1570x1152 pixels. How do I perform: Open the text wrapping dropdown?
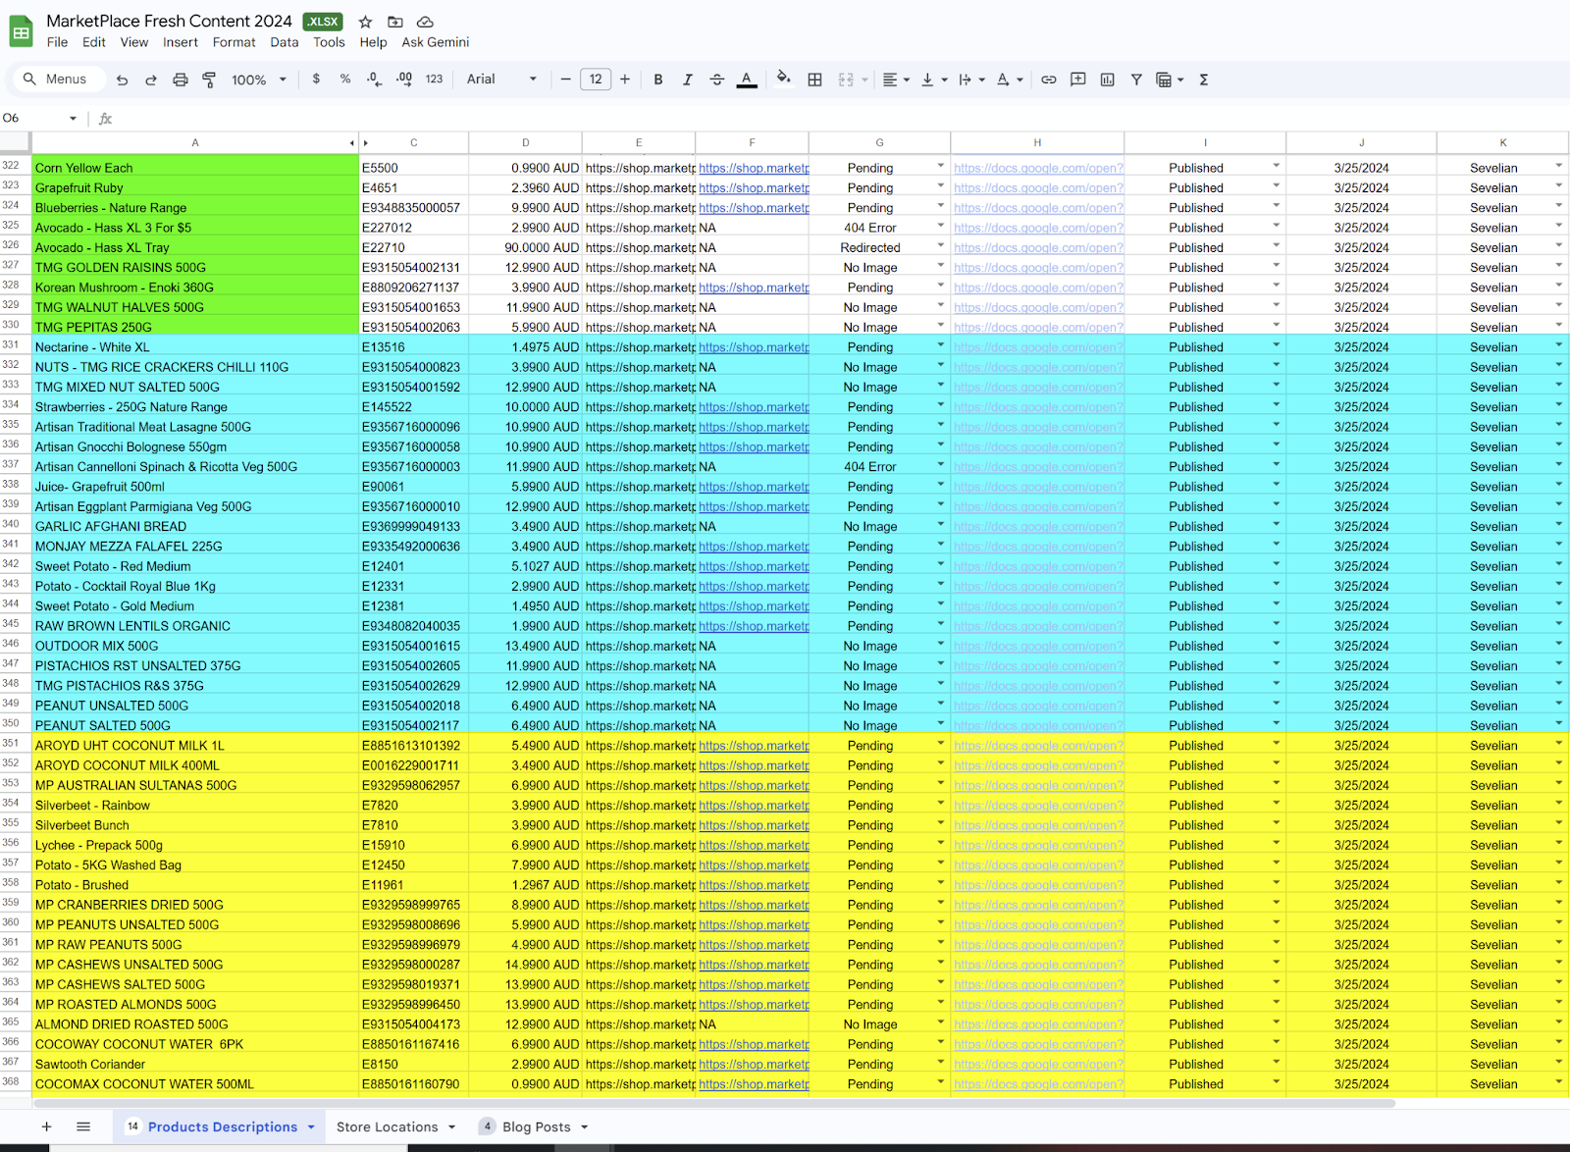click(x=970, y=79)
